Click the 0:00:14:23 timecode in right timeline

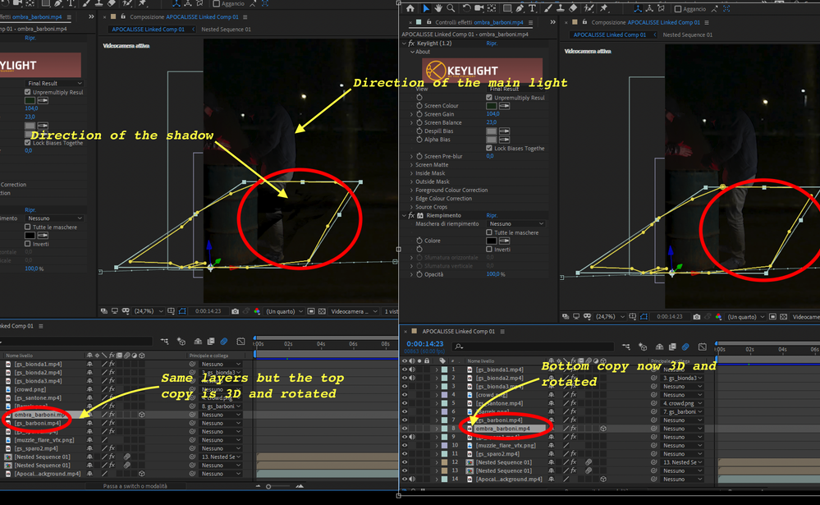click(424, 344)
